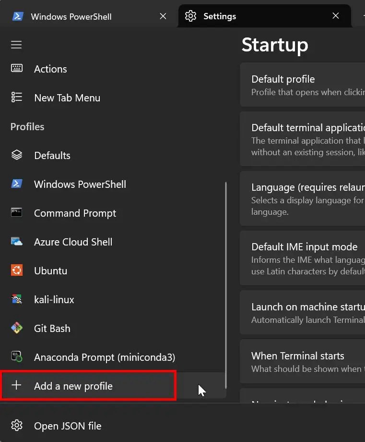This screenshot has height=442, width=365.
Task: Click the sidebar vertical scrollbar
Action: 225,283
